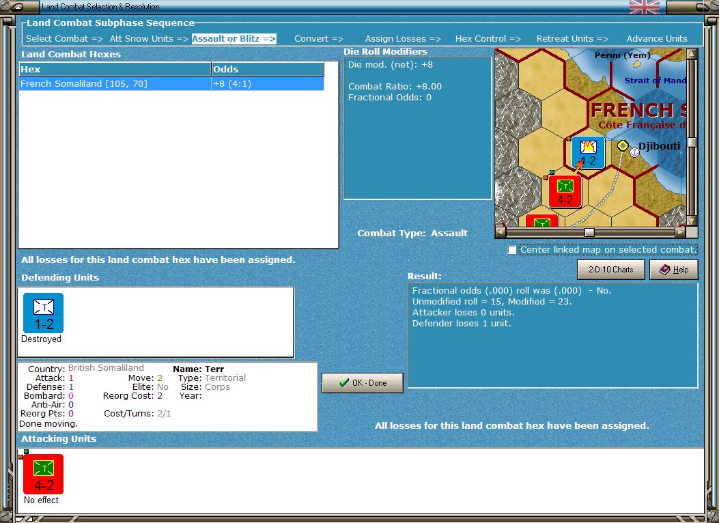Click the map's vertical scrollbar thumb
The image size is (719, 523).
[x=692, y=142]
